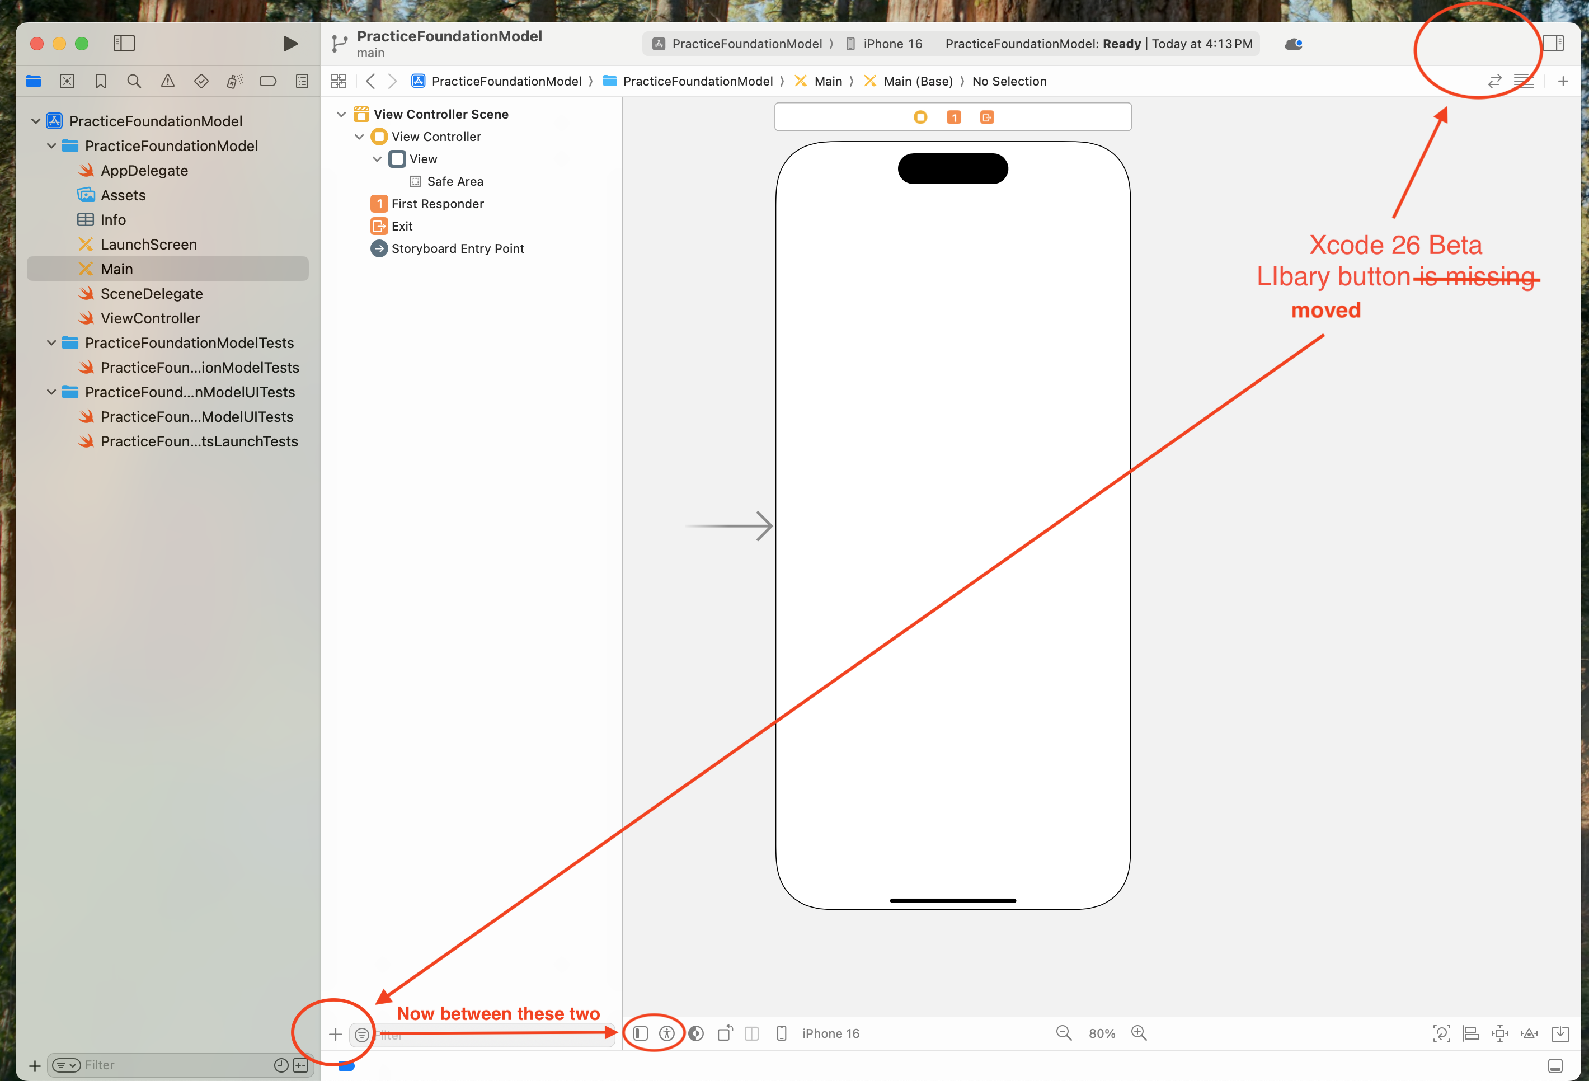Click the Update Frames button
The image size is (1589, 1081).
tap(1441, 1033)
